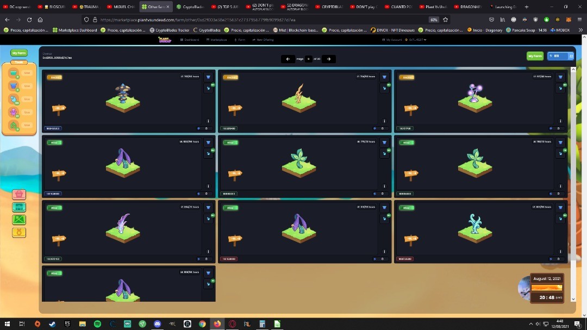The height and width of the screenshot is (330, 587).
Task: Switch to the Plant Vs Undead browser tab
Action: (433, 7)
